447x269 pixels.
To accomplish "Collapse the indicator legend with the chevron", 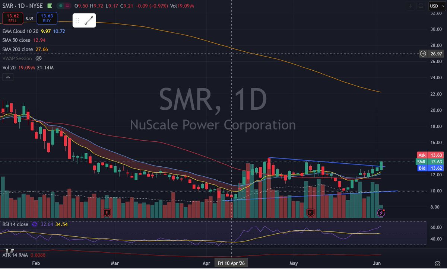I will tap(7, 77).
